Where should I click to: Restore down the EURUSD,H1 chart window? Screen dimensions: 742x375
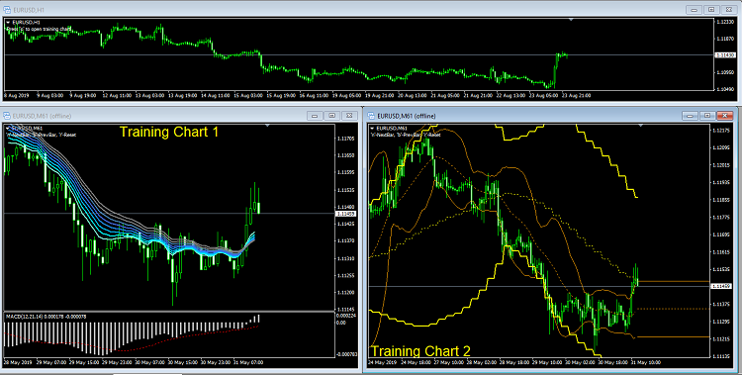pos(711,10)
